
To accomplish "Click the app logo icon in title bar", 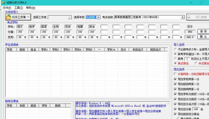I will pos(4,2).
